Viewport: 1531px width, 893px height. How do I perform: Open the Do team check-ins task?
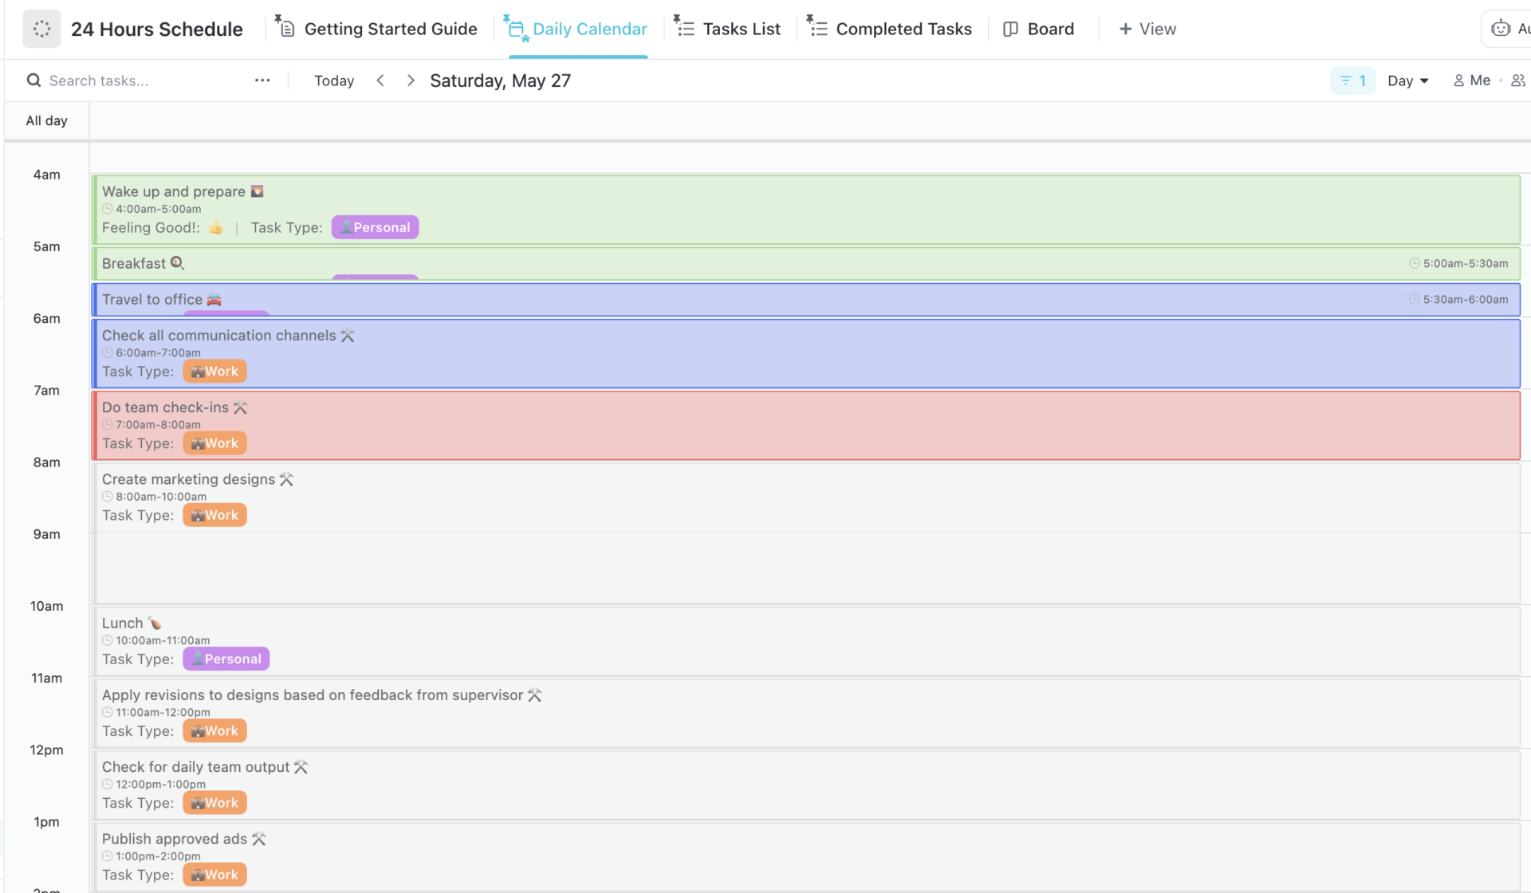[165, 407]
